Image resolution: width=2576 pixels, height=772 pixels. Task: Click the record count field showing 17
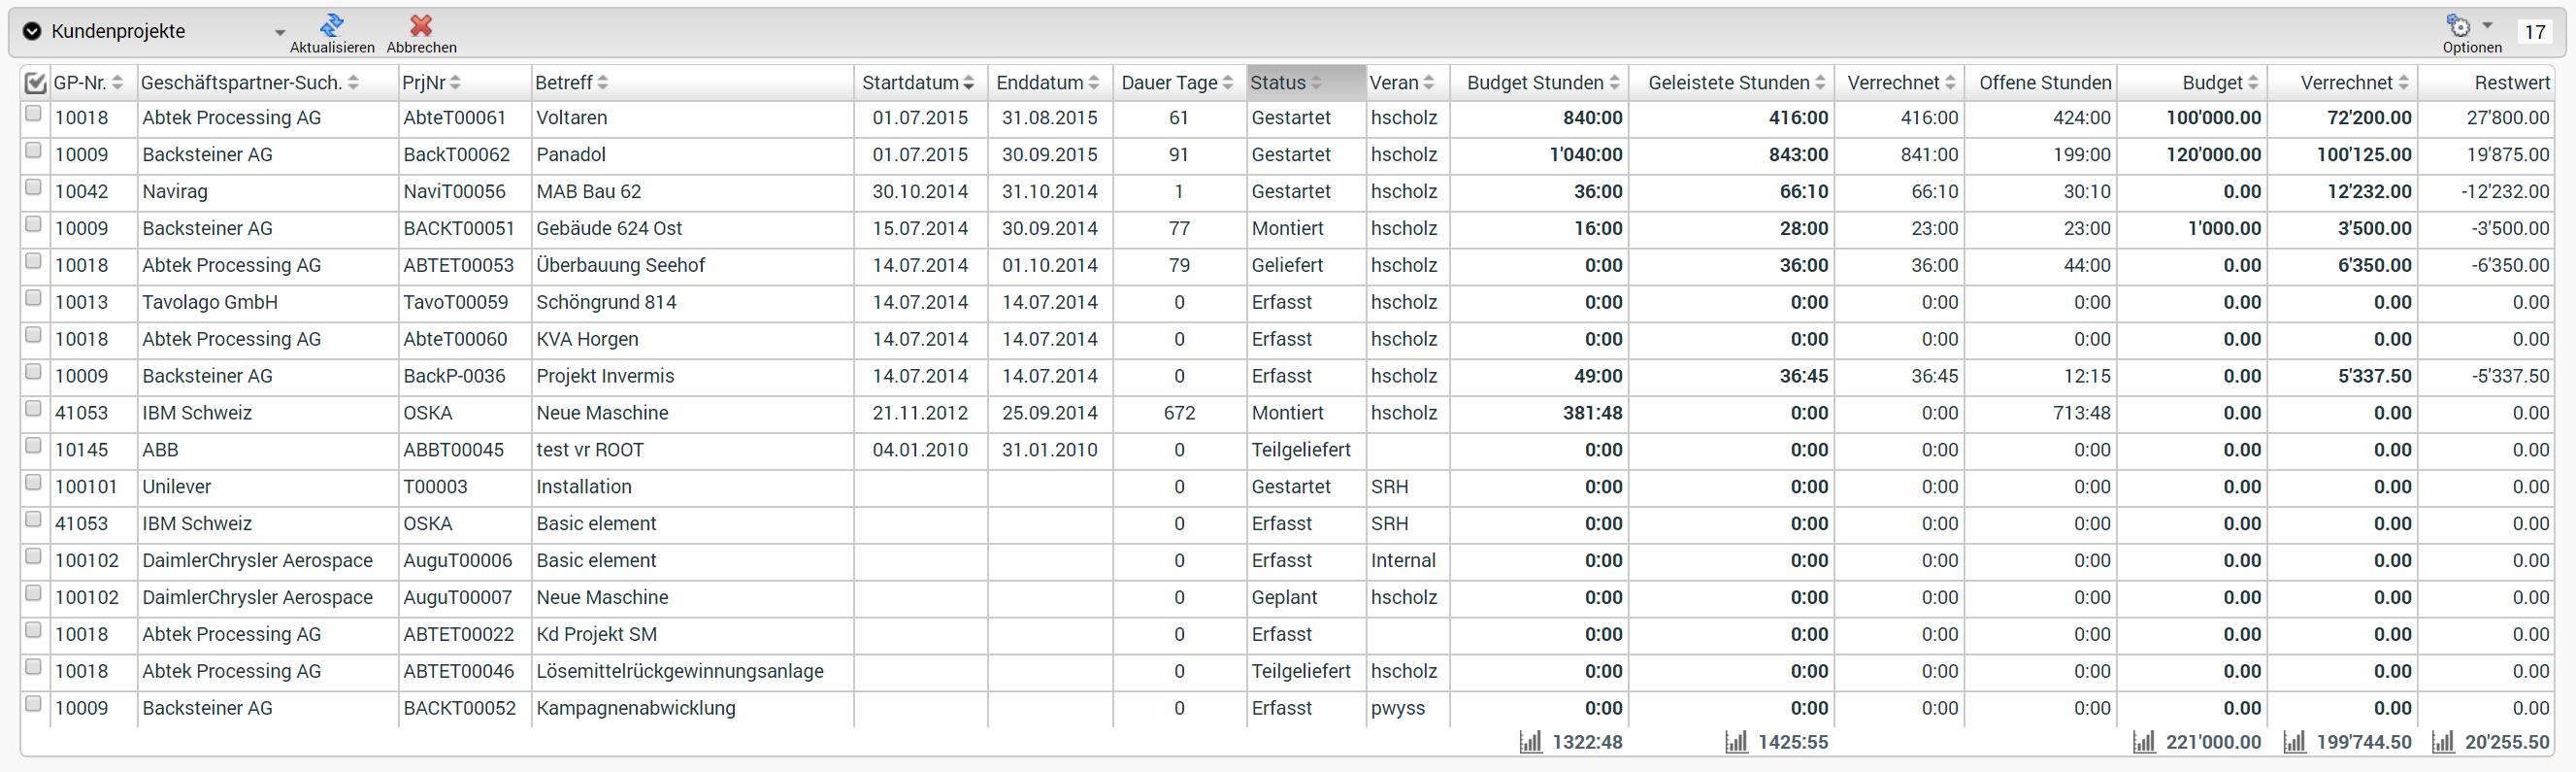[x=2534, y=32]
